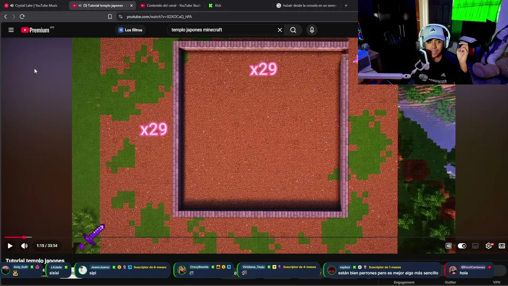Open video settings gear icon

click(489, 246)
